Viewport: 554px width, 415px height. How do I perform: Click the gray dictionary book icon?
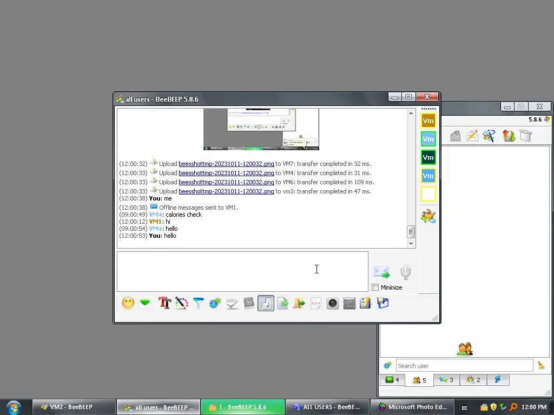tap(249, 303)
